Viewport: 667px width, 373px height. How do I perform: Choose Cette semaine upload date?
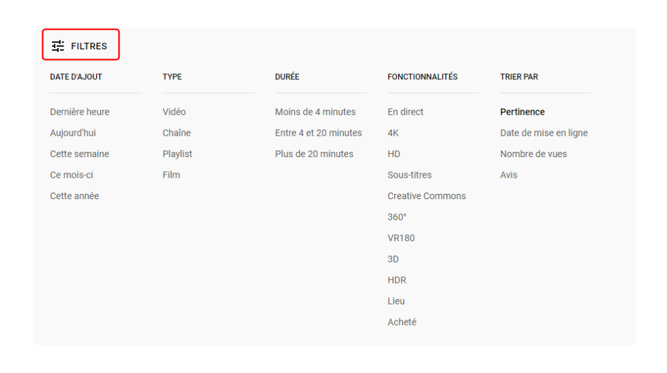pos(79,154)
